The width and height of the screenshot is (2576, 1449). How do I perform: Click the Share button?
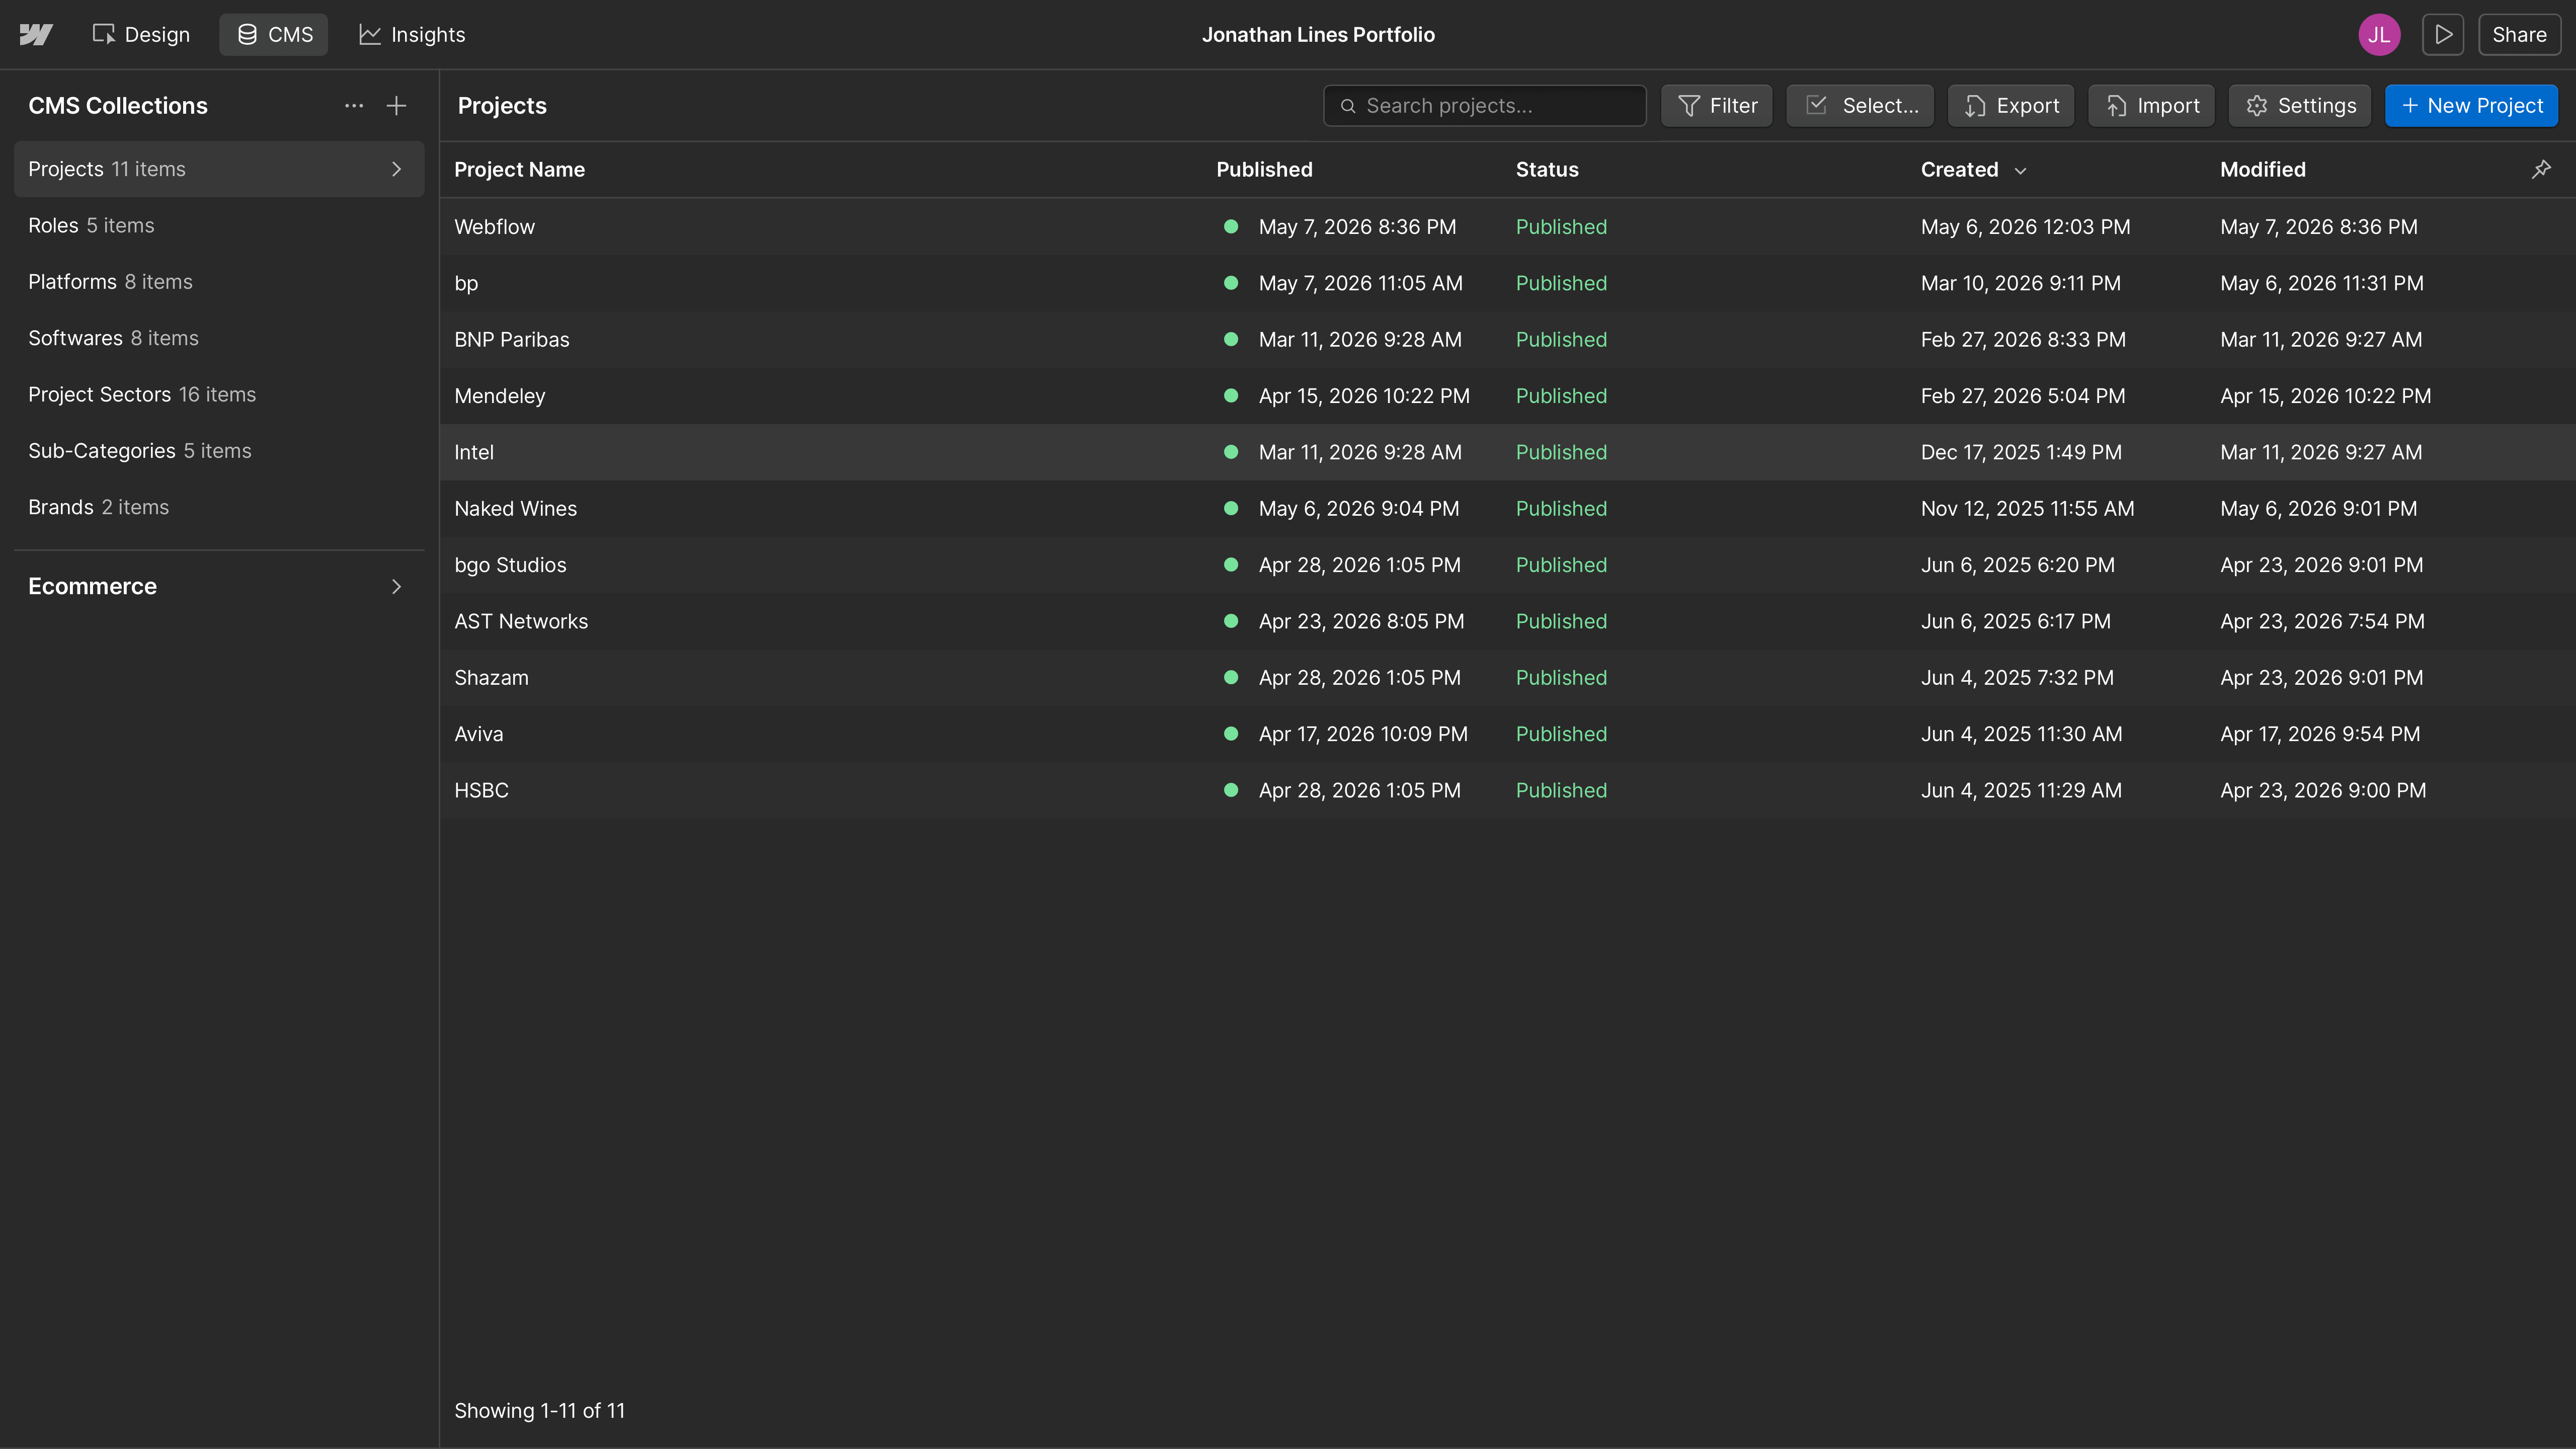click(2519, 35)
